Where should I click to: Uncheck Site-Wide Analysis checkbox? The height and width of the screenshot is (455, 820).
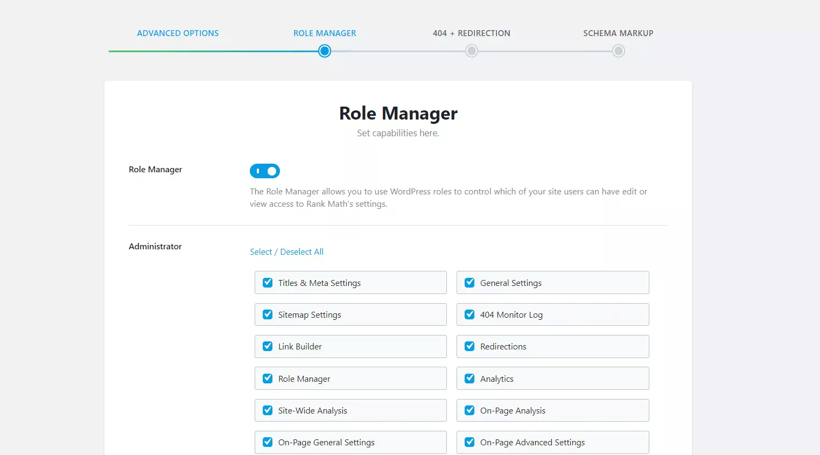[268, 410]
